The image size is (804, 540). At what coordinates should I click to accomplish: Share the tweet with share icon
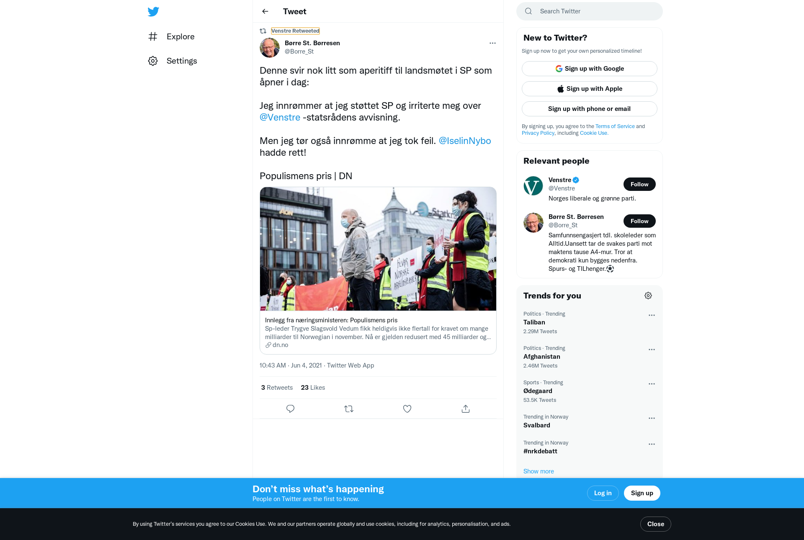coord(466,409)
